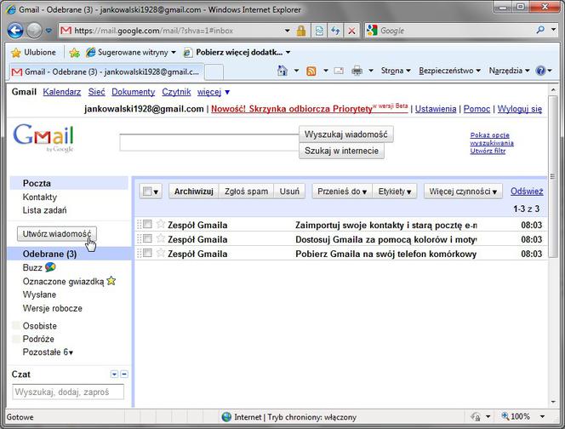
Task: Click the security lock icon in address bar
Action: coord(301,31)
